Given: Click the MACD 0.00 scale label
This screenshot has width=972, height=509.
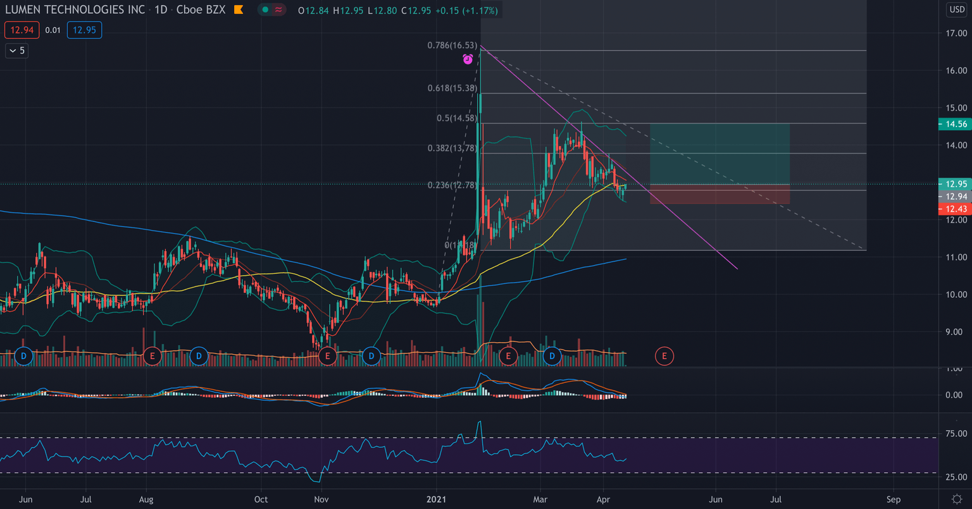Looking at the screenshot, I should click(956, 395).
